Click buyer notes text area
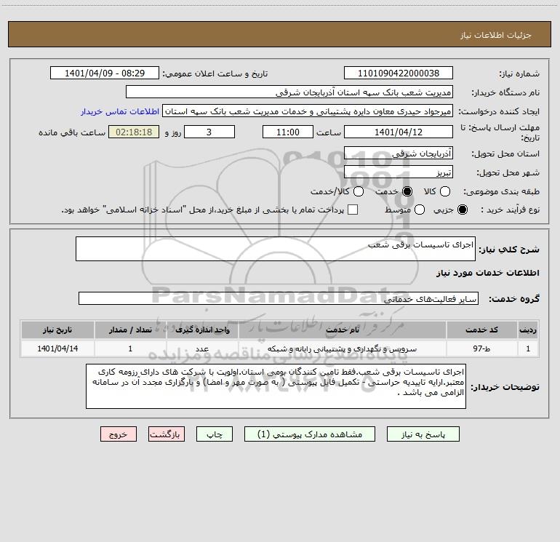Screen dimensions: 560x542 click(276, 386)
